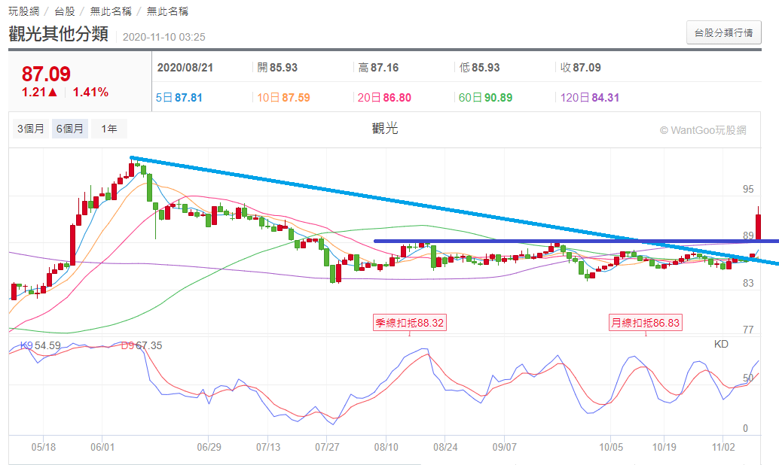This screenshot has height=465, width=779.
Task: Click the 95 price axis label
Action: [747, 189]
